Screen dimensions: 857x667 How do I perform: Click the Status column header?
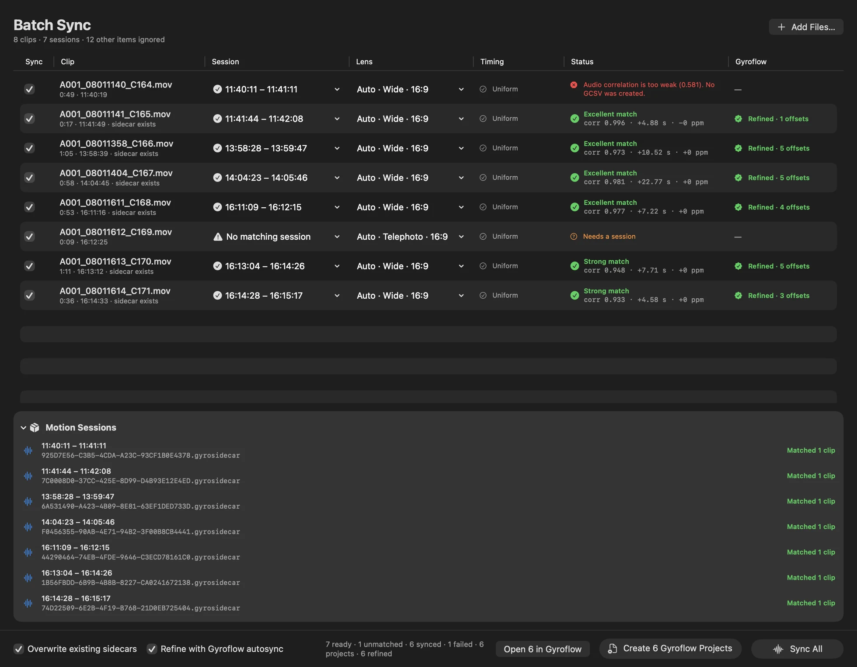click(x=582, y=62)
